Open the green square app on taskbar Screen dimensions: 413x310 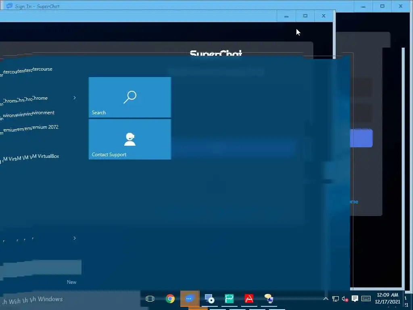pyautogui.click(x=229, y=299)
